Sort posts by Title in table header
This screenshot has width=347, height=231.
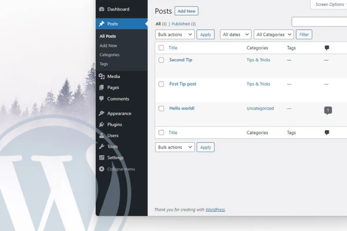point(173,48)
